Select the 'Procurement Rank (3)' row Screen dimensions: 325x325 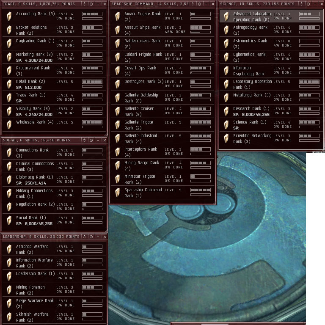point(54,71)
